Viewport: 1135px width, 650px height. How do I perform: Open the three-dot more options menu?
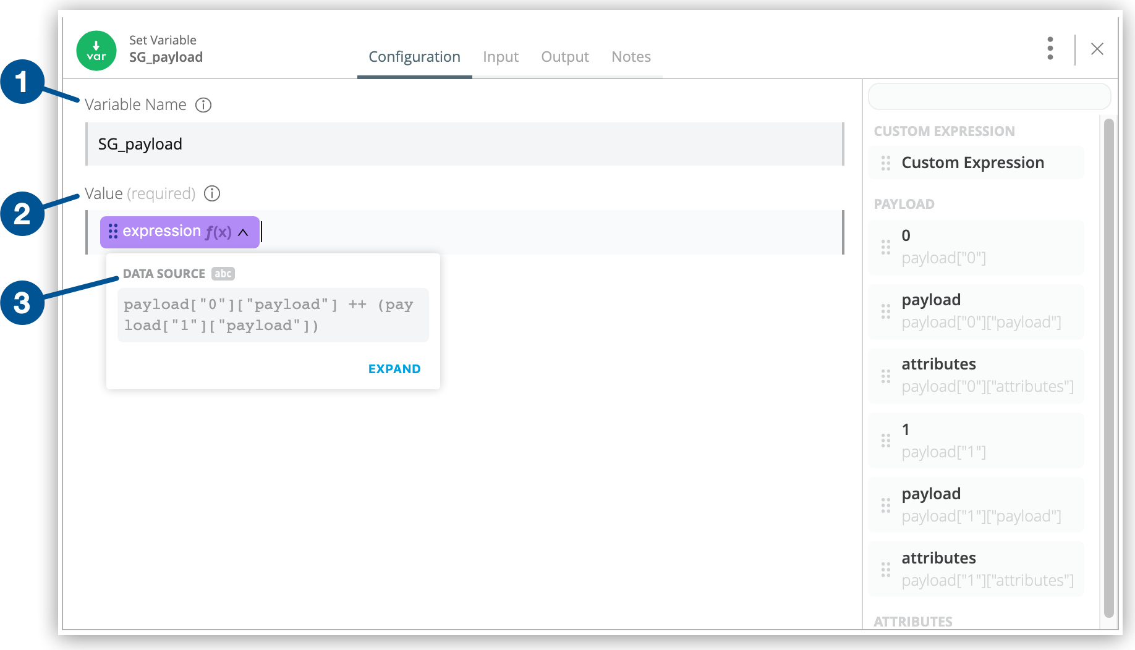click(x=1050, y=48)
